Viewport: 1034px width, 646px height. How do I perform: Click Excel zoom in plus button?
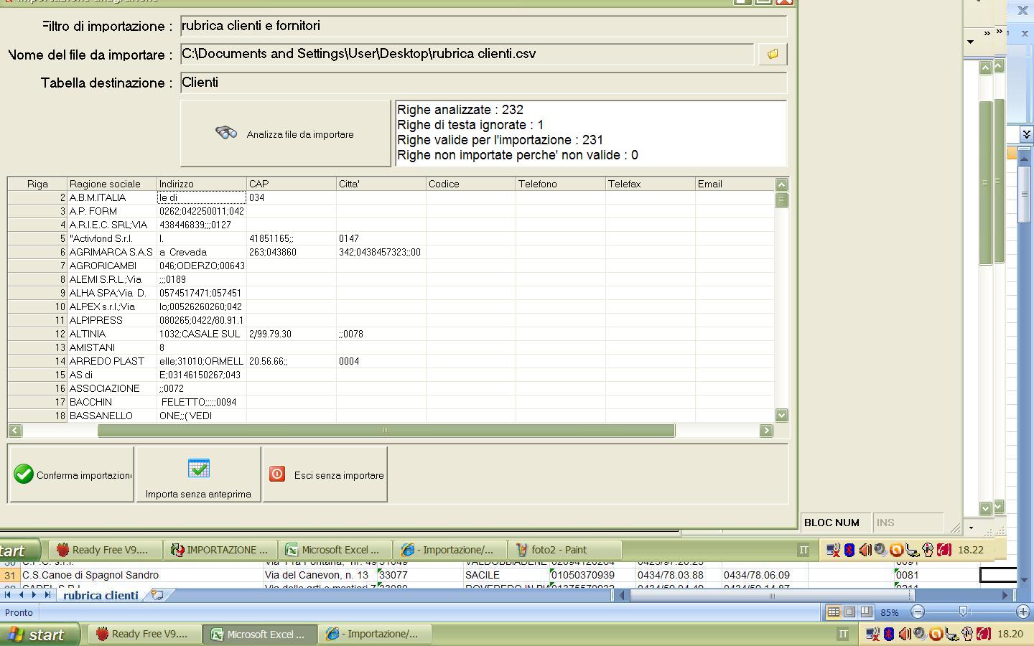pyautogui.click(x=1023, y=612)
